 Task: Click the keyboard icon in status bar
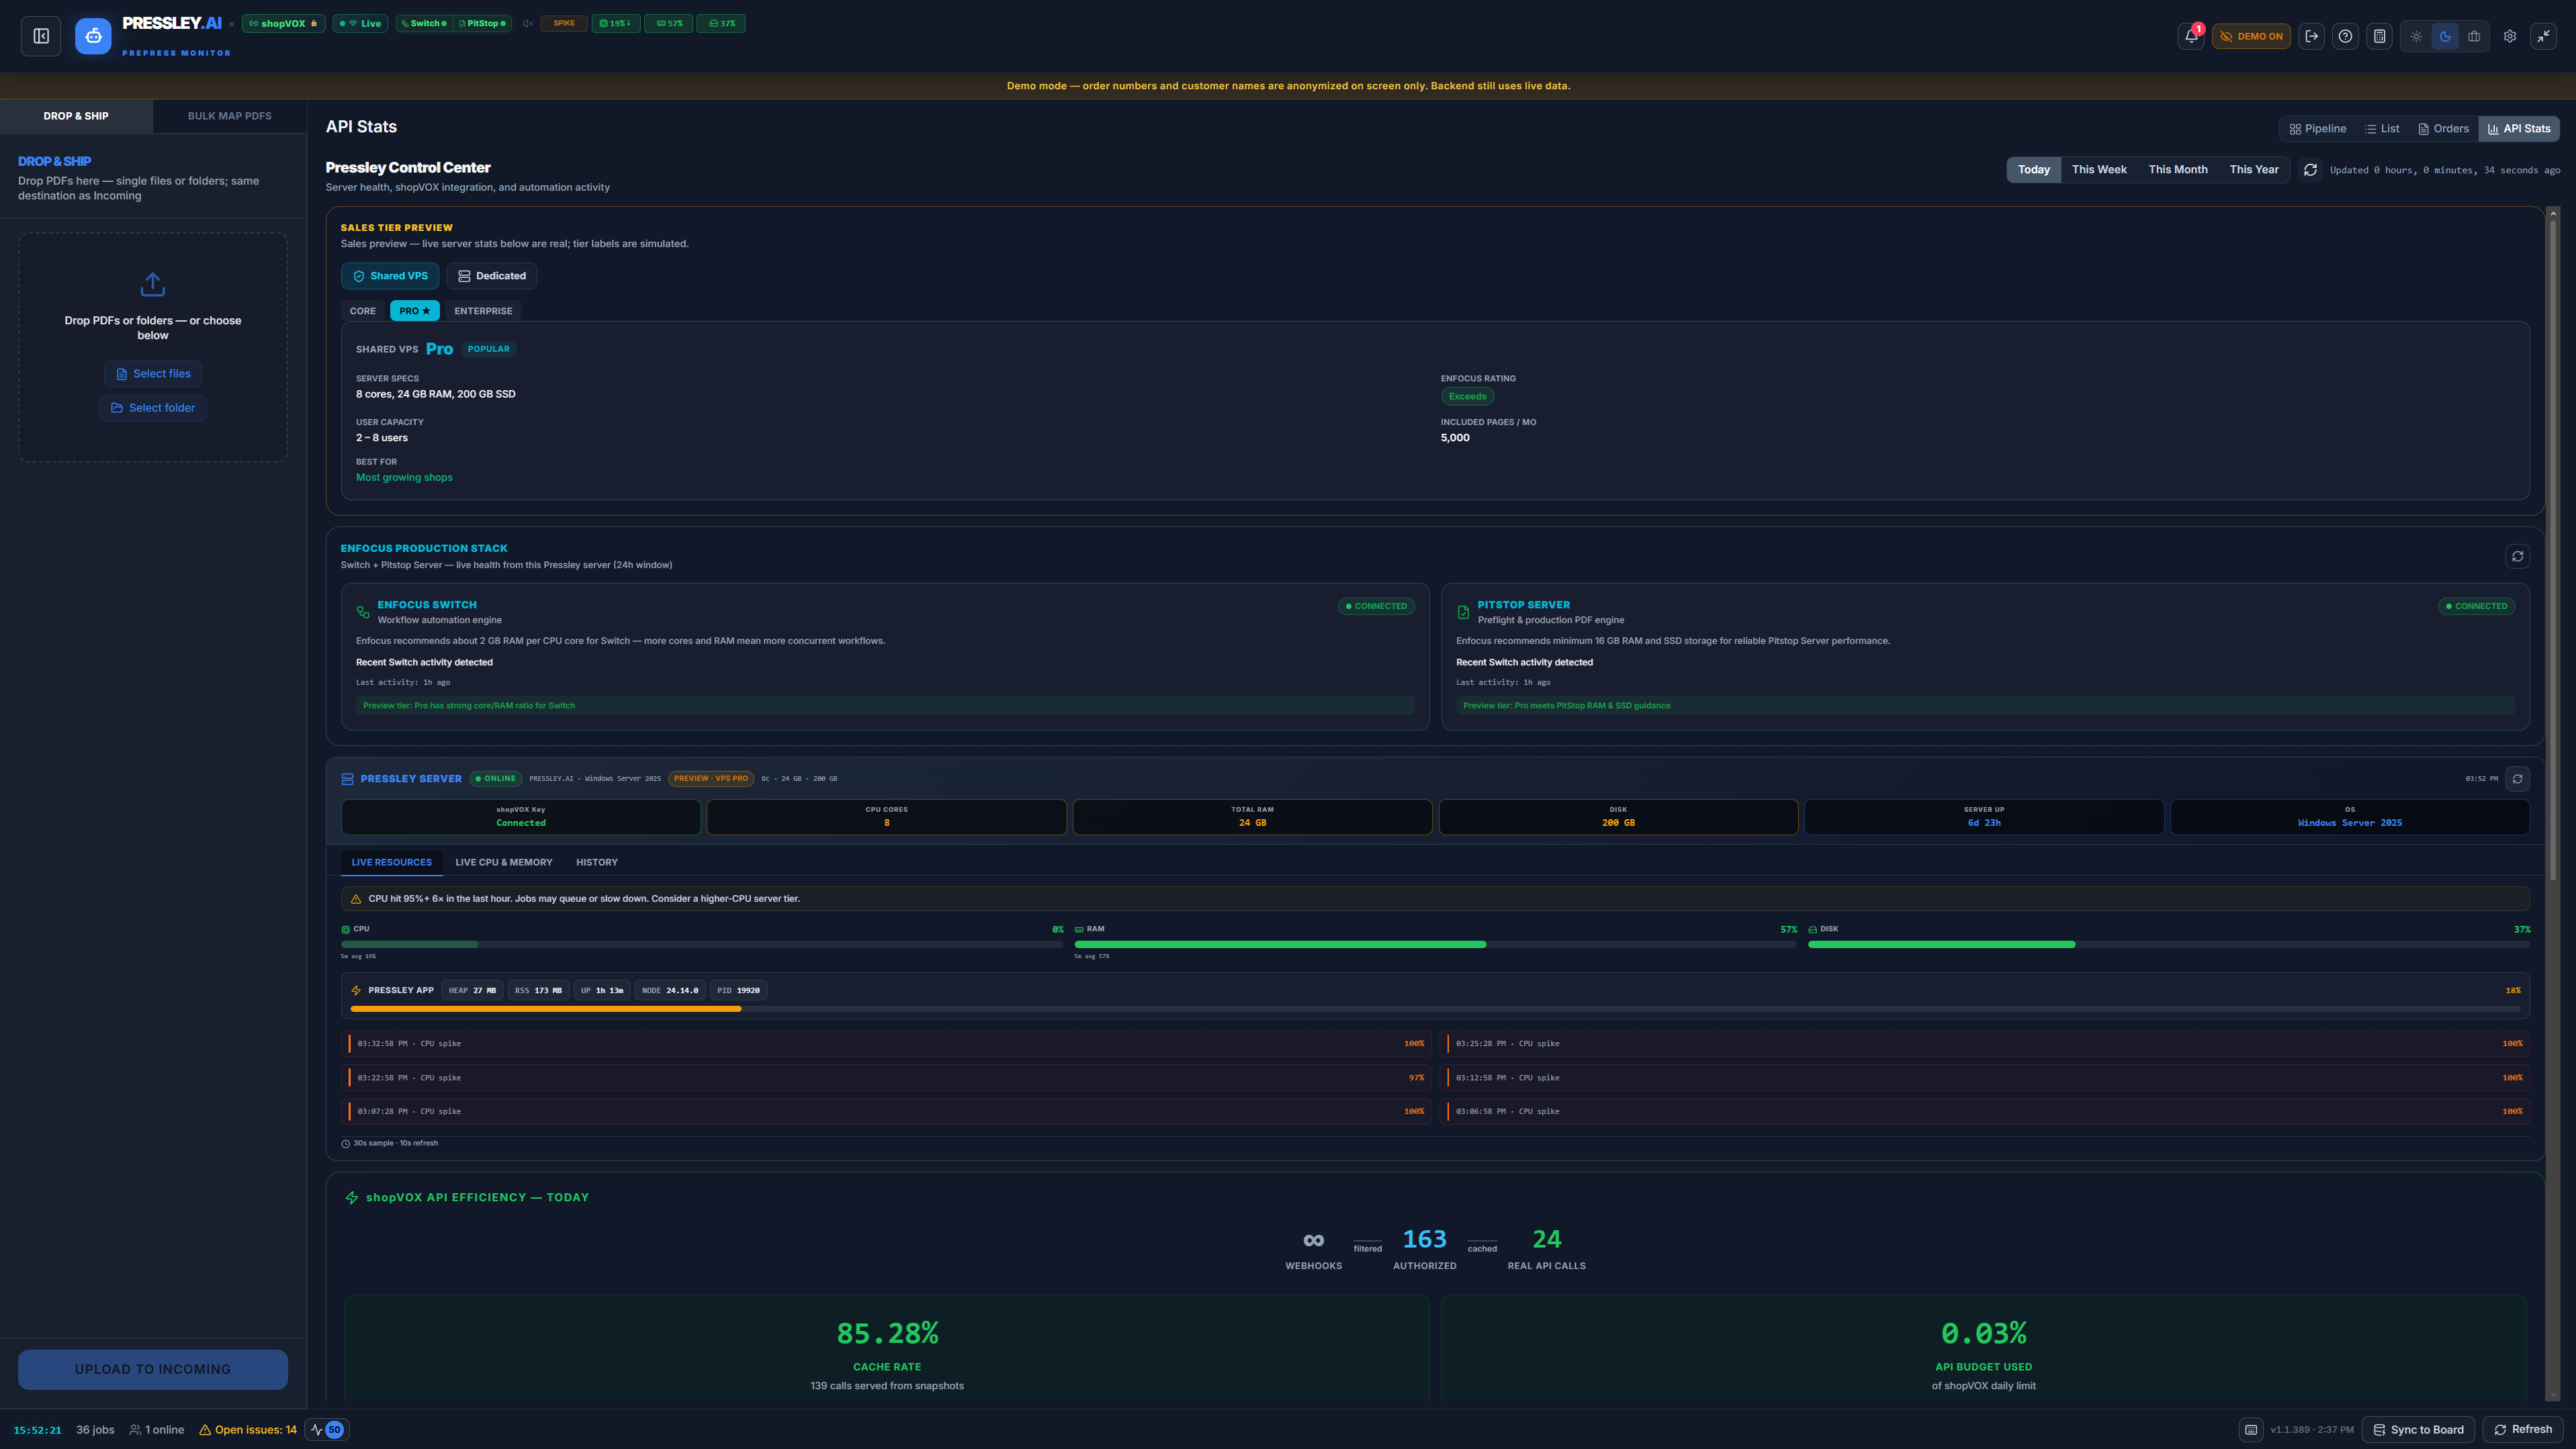tap(2251, 1430)
